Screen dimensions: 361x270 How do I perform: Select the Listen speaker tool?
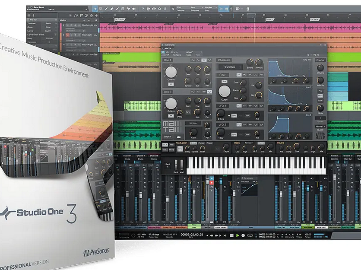pos(134,9)
